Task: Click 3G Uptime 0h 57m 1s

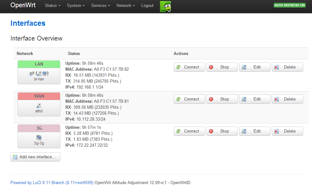Action: tap(83, 127)
